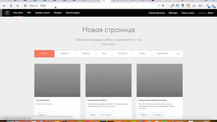This screenshot has width=217, height=122.
Task: Click Посмотреть under Универсальный шаблон
Action: pyautogui.click(x=106, y=115)
